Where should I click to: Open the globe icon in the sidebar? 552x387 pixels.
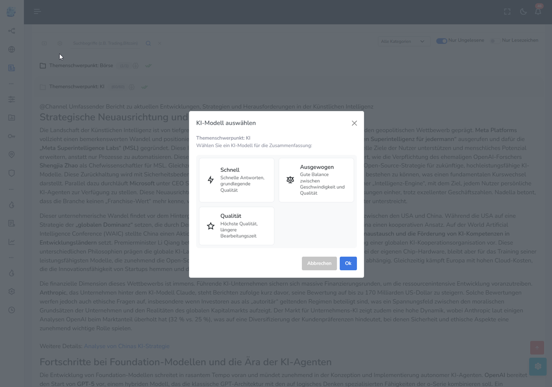[x=11, y=49]
